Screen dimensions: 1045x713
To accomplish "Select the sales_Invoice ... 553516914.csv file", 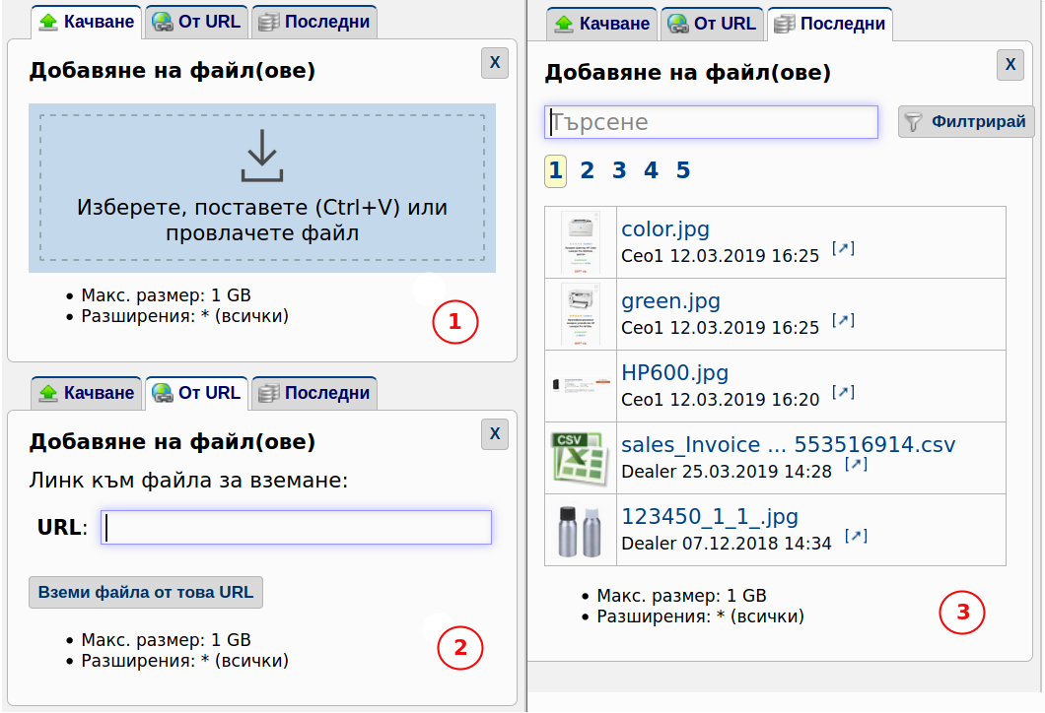I will [x=789, y=445].
